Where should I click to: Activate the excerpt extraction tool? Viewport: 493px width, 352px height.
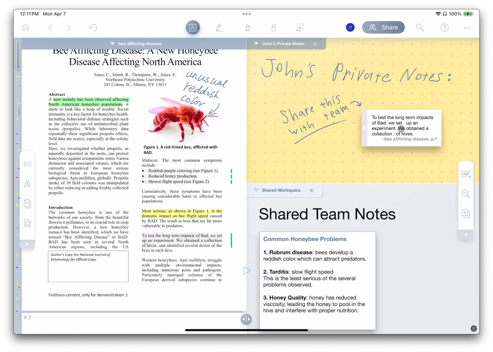click(x=299, y=28)
